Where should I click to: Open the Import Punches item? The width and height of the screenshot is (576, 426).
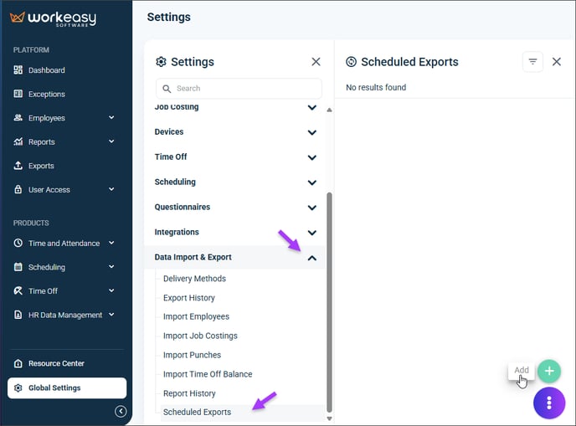[x=192, y=355]
